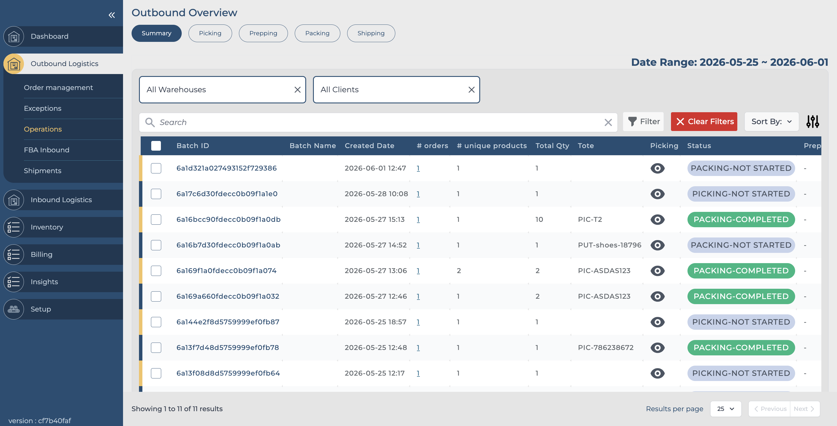Screen dimensions: 837x426
Task: Open orders count link for batch 6a169f1a0fdecc0b09f1a074
Action: point(418,271)
